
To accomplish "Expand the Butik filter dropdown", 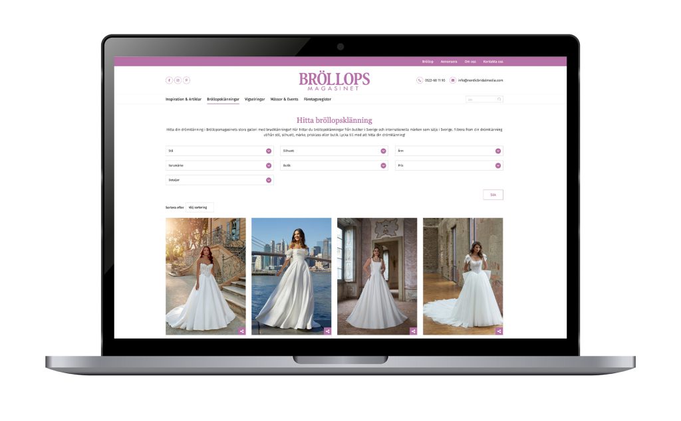I will pos(334,165).
